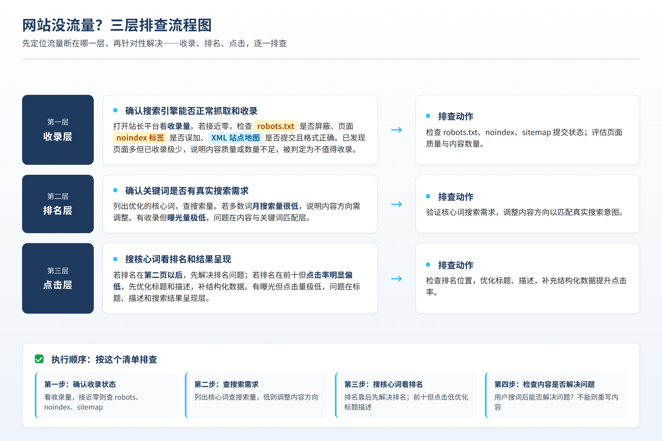Click the robots.txt highlighted tag
The width and height of the screenshot is (662, 441).
click(276, 126)
